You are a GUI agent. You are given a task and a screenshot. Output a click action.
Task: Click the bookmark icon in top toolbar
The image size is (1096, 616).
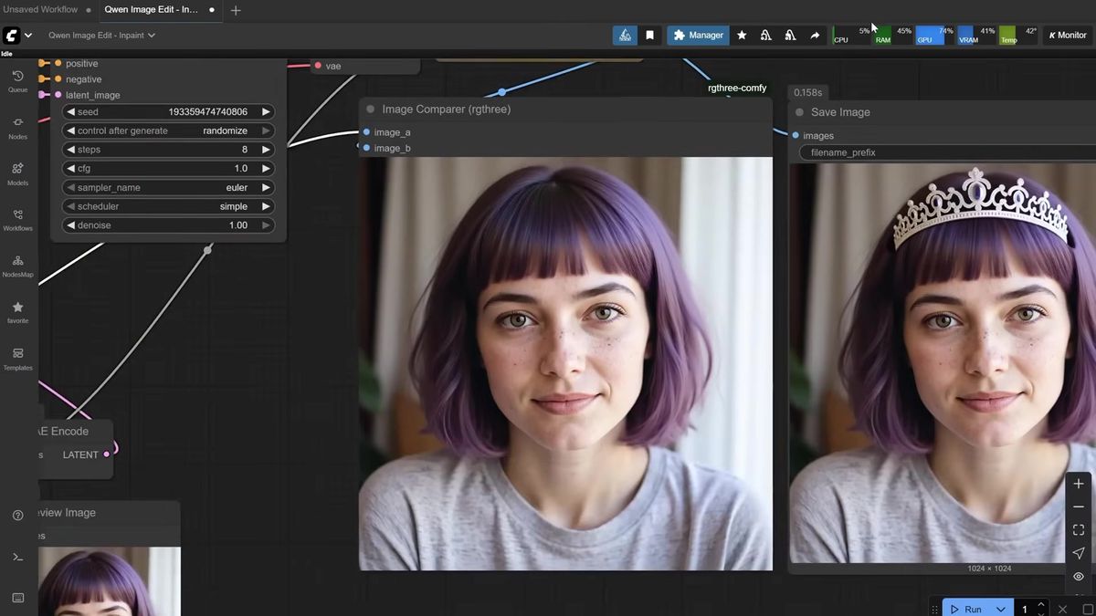tap(649, 35)
